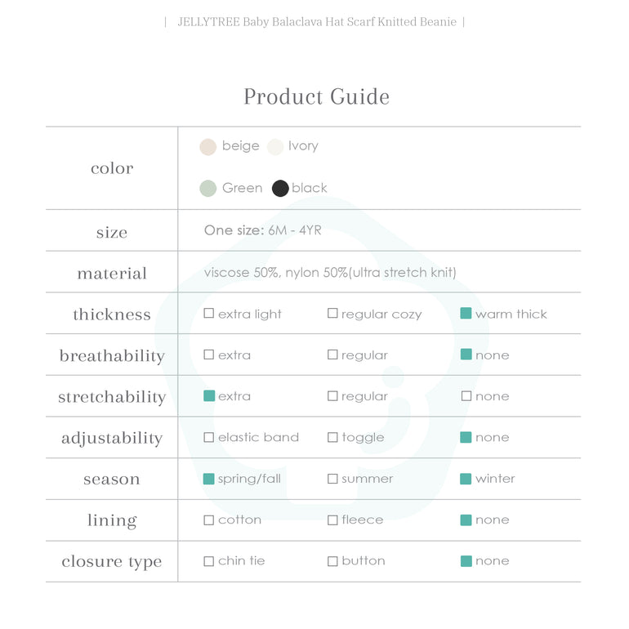This screenshot has width=629, height=629.
Task: Choose the Ivory color swatch
Action: [x=275, y=147]
